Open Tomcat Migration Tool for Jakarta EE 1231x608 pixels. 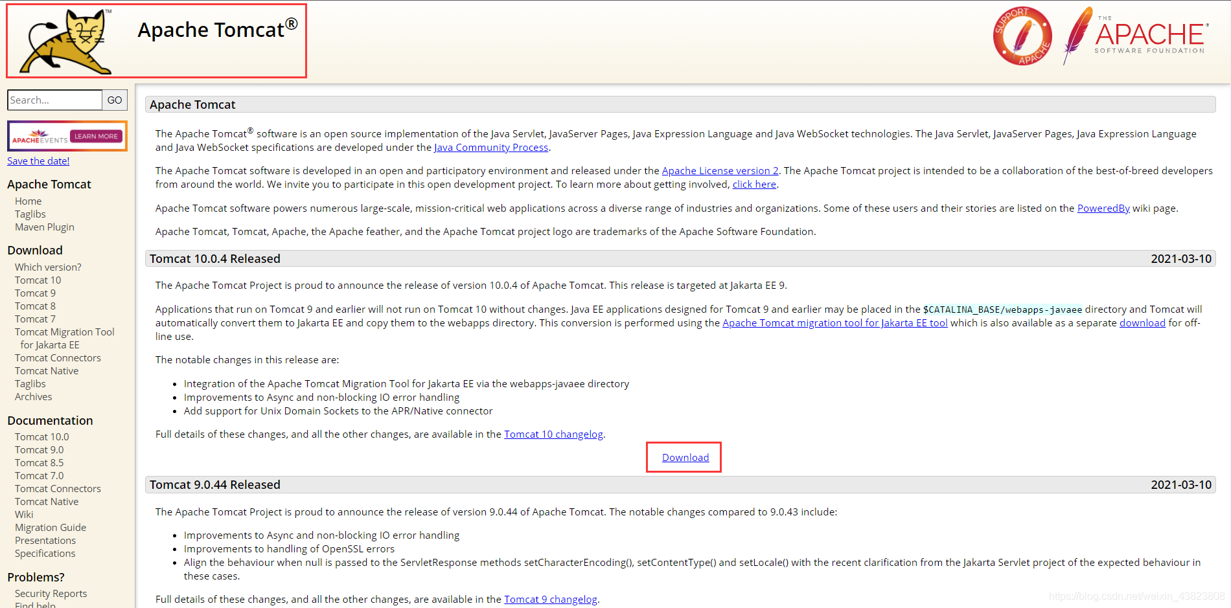tap(65, 339)
